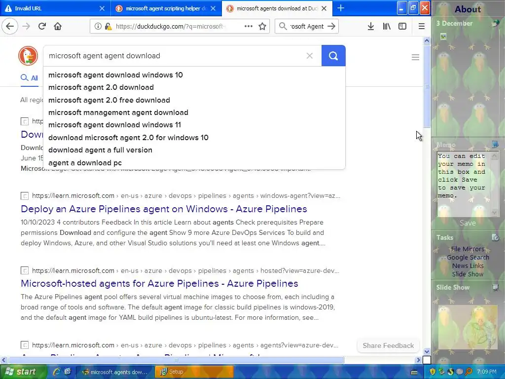
Task: Open the DuckDuckGo page side menu icon
Action: point(415,57)
